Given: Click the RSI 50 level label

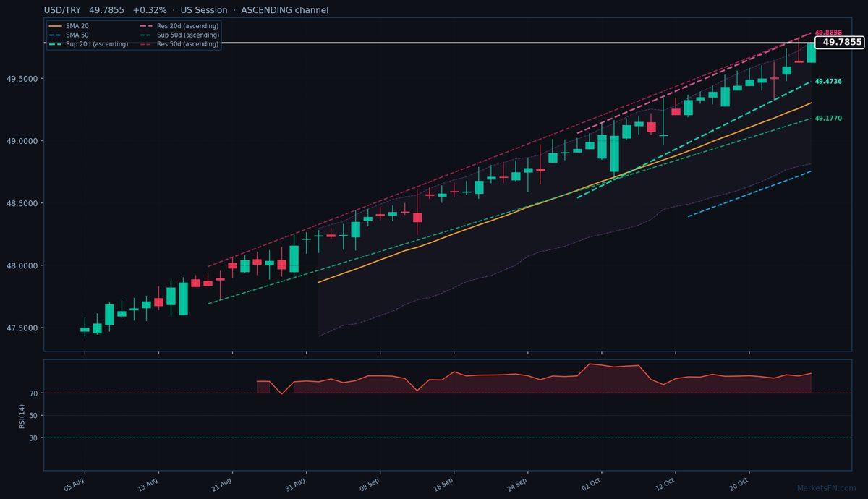Looking at the screenshot, I should tap(34, 416).
